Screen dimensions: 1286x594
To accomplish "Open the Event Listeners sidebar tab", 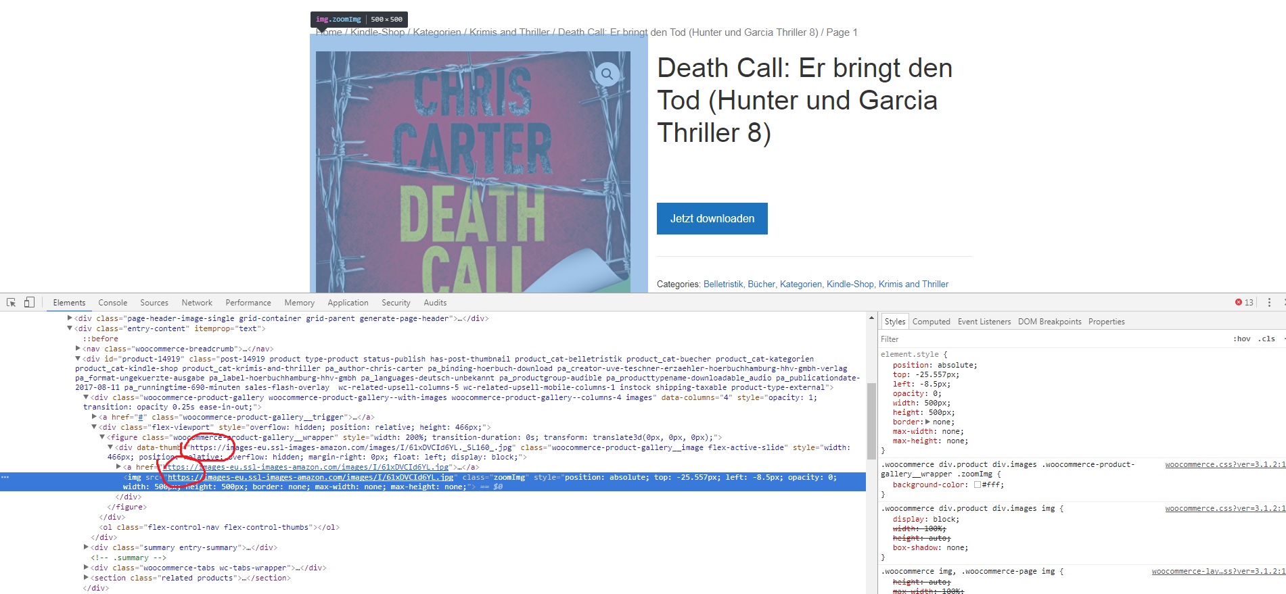I will click(984, 322).
